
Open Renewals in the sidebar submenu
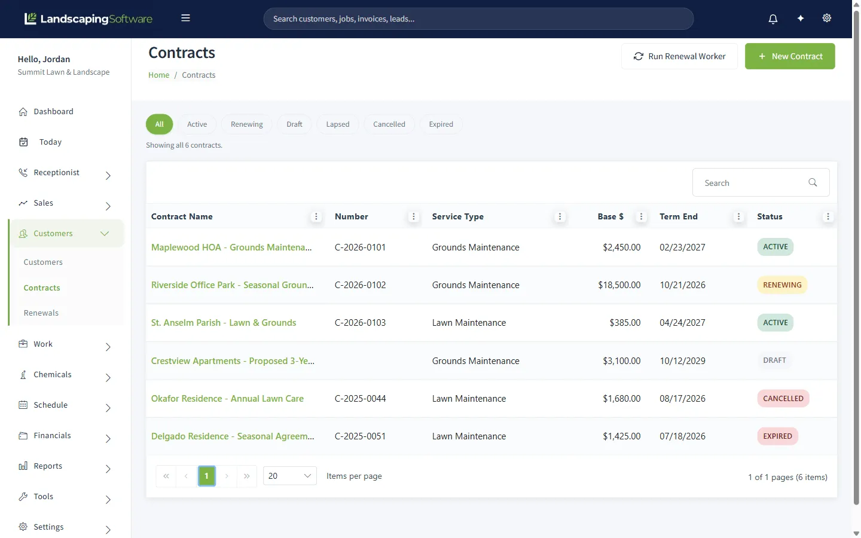coord(41,313)
